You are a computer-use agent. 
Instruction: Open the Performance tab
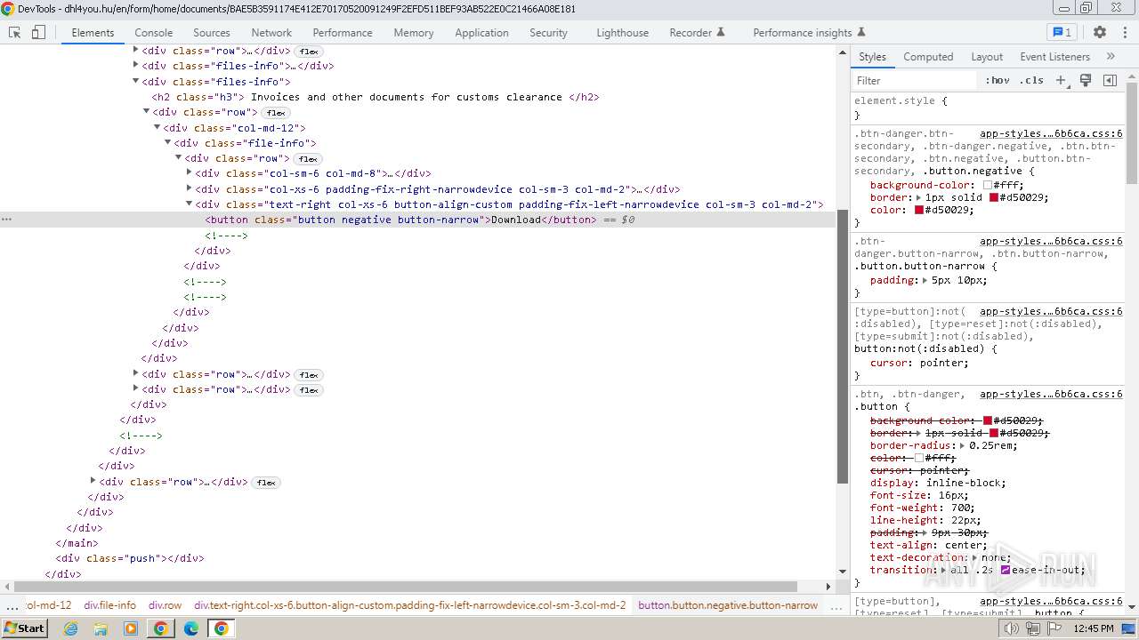[343, 32]
